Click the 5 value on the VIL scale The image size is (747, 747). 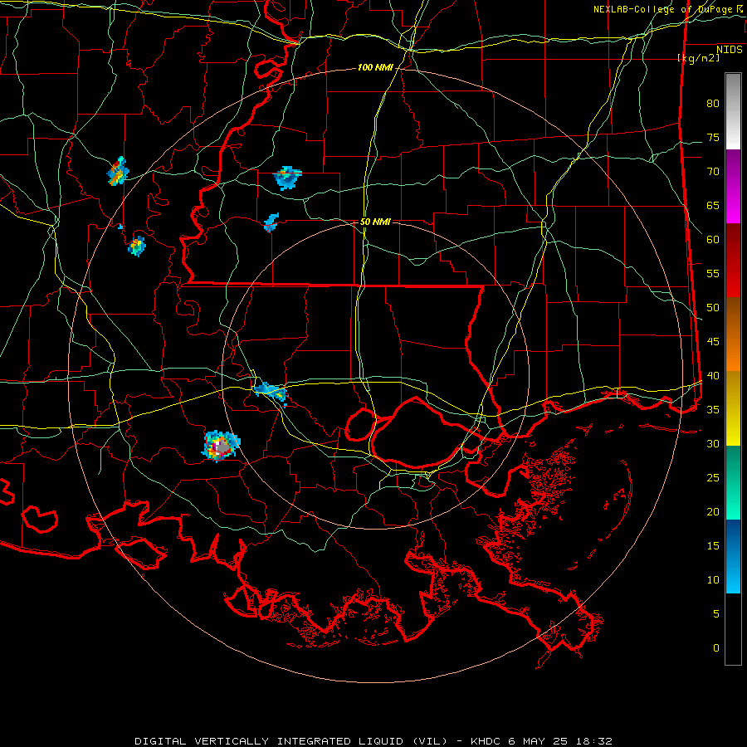(716, 613)
